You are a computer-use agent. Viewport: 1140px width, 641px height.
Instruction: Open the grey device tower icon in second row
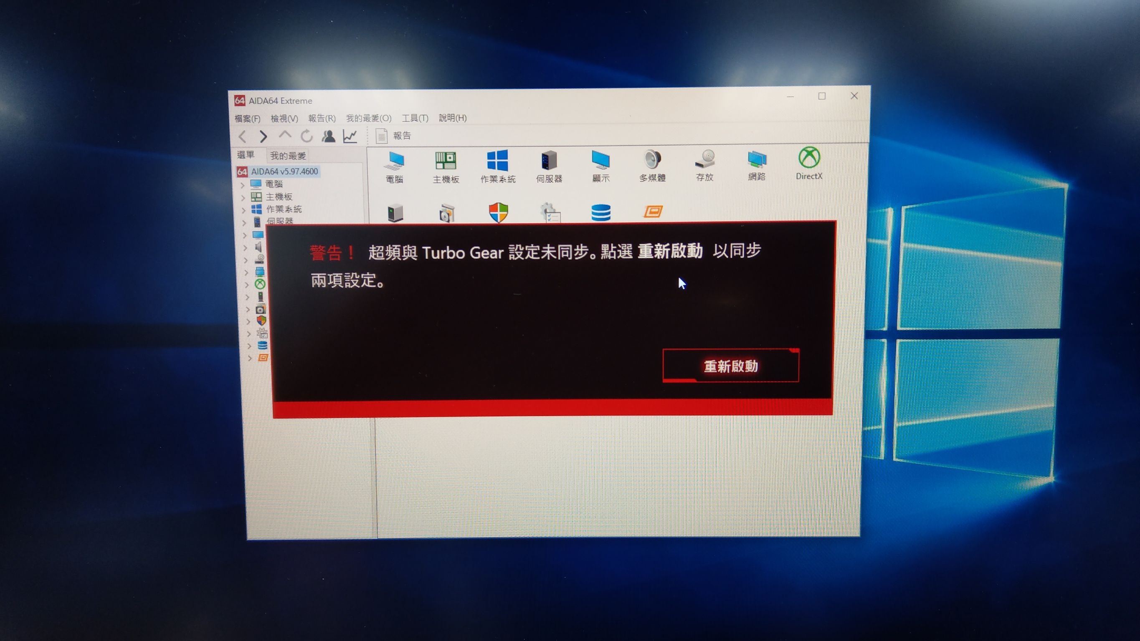click(395, 213)
